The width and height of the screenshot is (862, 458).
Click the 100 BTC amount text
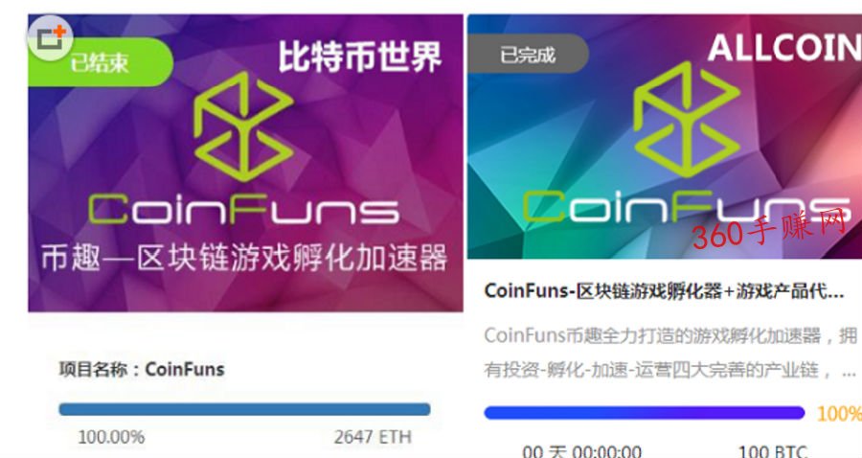(x=773, y=451)
